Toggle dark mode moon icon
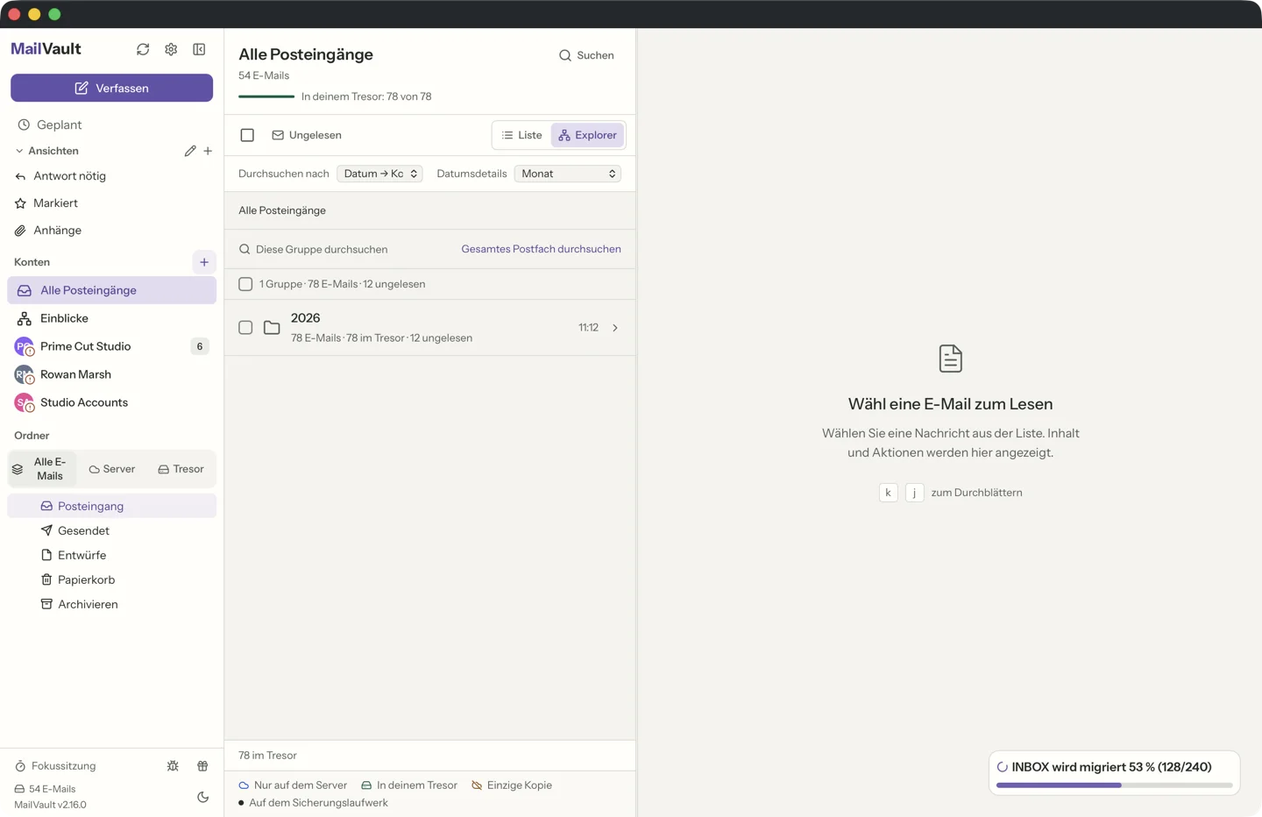The width and height of the screenshot is (1262, 817). [x=203, y=797]
